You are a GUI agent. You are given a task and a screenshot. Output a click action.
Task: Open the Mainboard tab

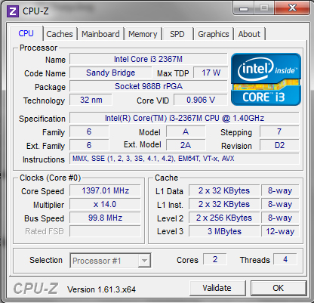tap(100, 34)
